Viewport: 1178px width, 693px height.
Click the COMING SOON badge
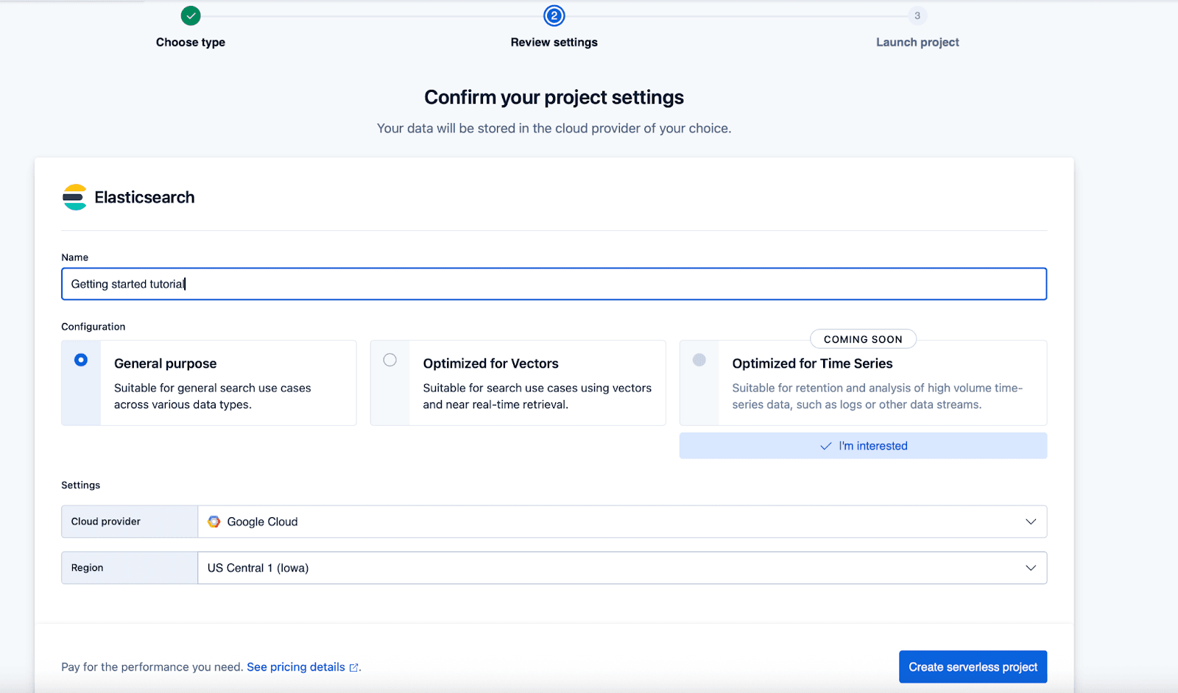point(863,338)
